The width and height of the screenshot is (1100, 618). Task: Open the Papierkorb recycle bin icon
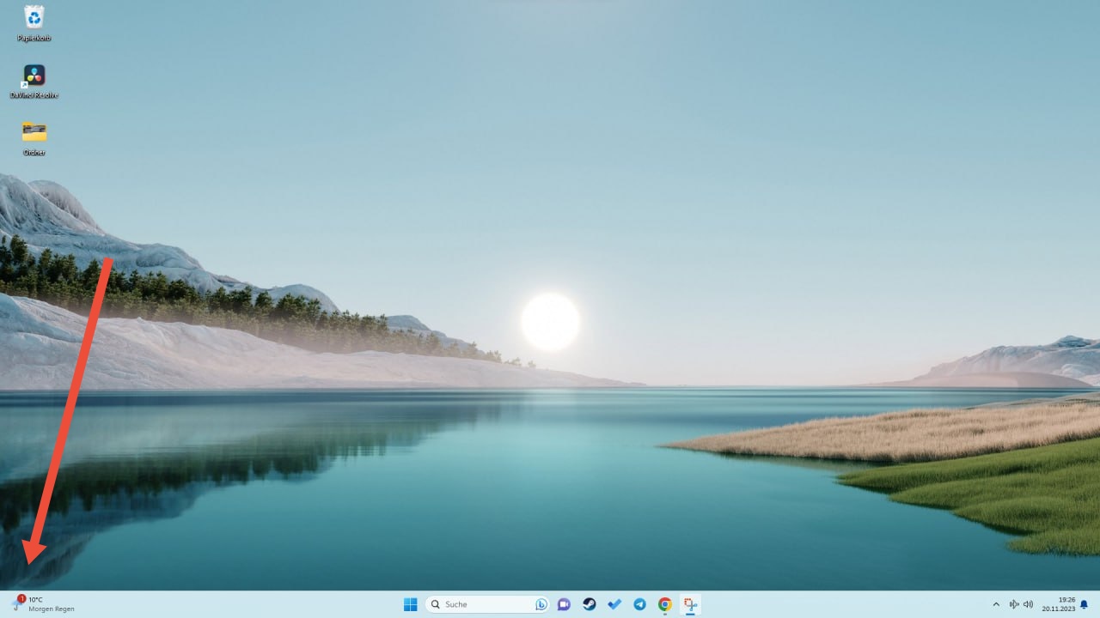tap(34, 22)
